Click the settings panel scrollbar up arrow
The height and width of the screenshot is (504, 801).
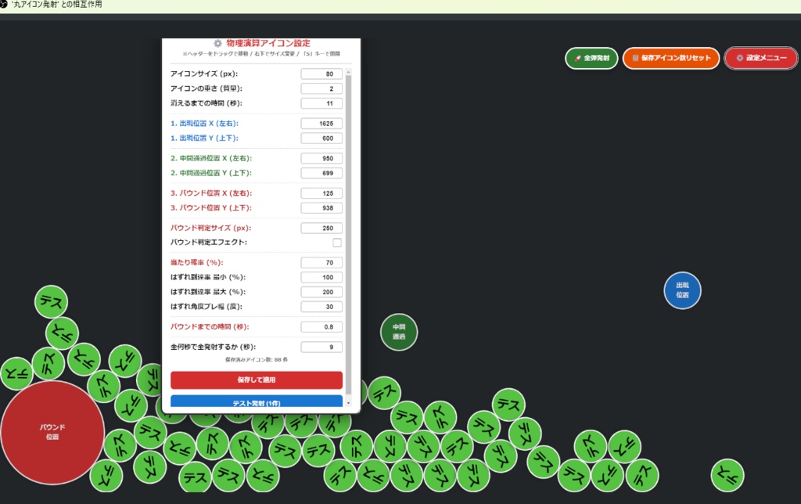[x=348, y=72]
